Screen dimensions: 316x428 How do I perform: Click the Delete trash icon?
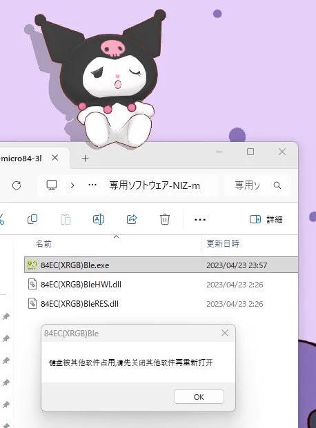(165, 219)
